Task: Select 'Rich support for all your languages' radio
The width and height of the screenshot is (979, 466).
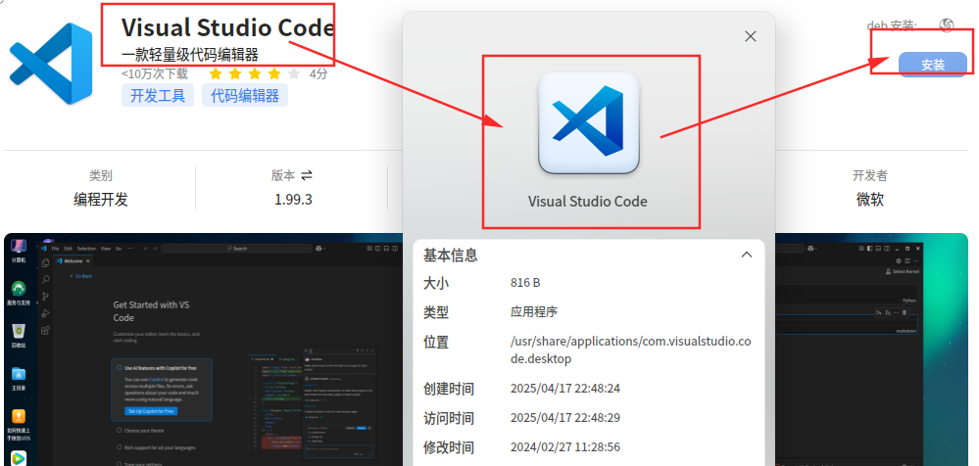Action: 120,447
